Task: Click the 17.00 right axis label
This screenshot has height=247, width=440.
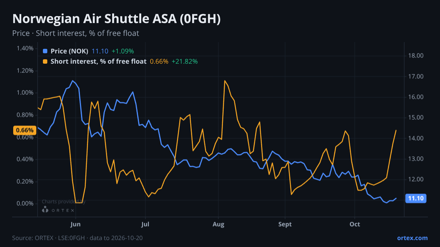Action: pos(416,76)
